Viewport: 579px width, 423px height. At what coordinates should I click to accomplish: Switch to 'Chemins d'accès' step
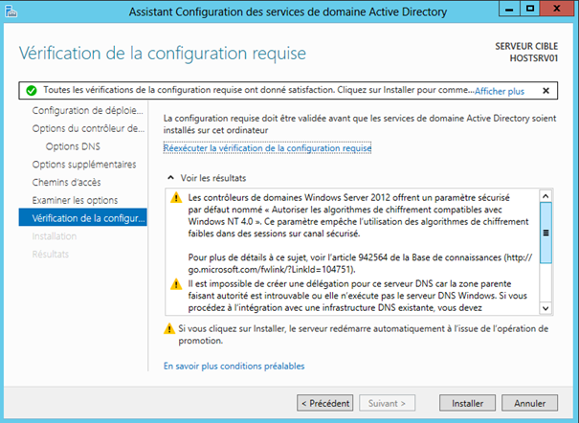(x=65, y=182)
